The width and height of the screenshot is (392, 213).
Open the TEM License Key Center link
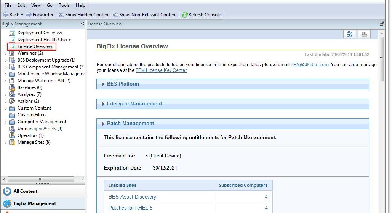[161, 70]
